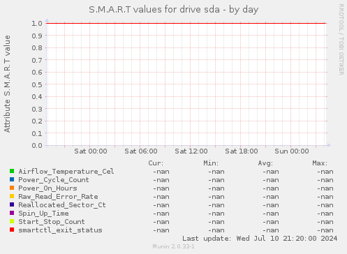The image size is (347, 254).
Task: Click the purple Spin_Up_Time legend swatch
Action: tap(12, 213)
